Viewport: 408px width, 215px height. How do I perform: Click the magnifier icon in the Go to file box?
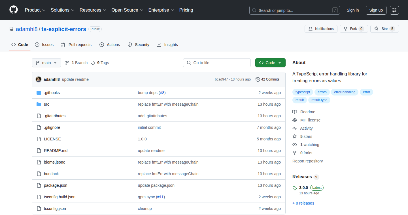189,63
